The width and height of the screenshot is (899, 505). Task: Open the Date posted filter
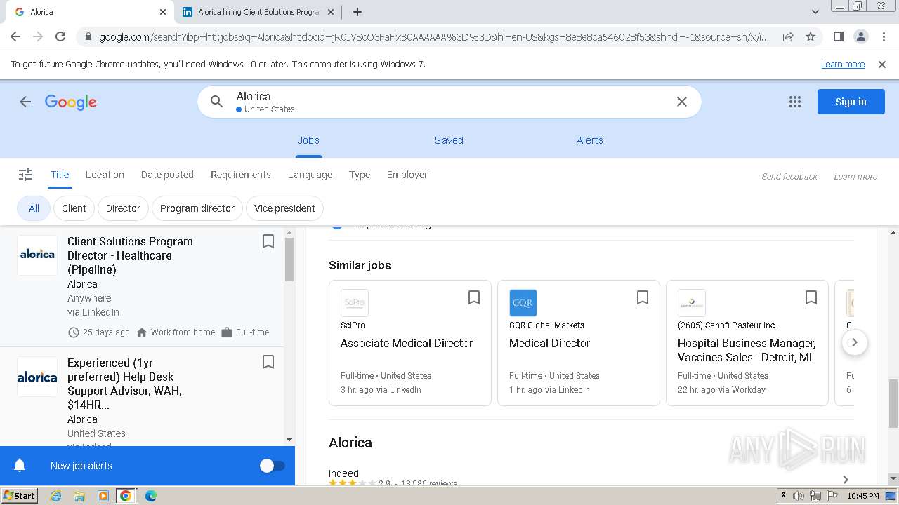(x=167, y=175)
